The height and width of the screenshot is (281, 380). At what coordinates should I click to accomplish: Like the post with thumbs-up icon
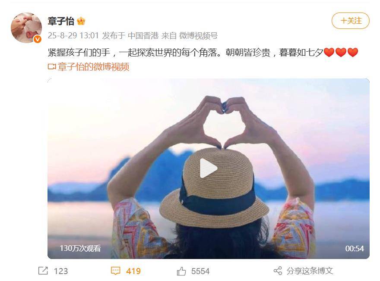click(x=181, y=271)
